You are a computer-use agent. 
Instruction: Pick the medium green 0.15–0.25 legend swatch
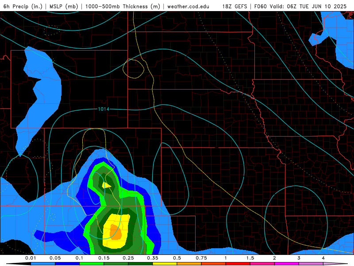pos(116,264)
